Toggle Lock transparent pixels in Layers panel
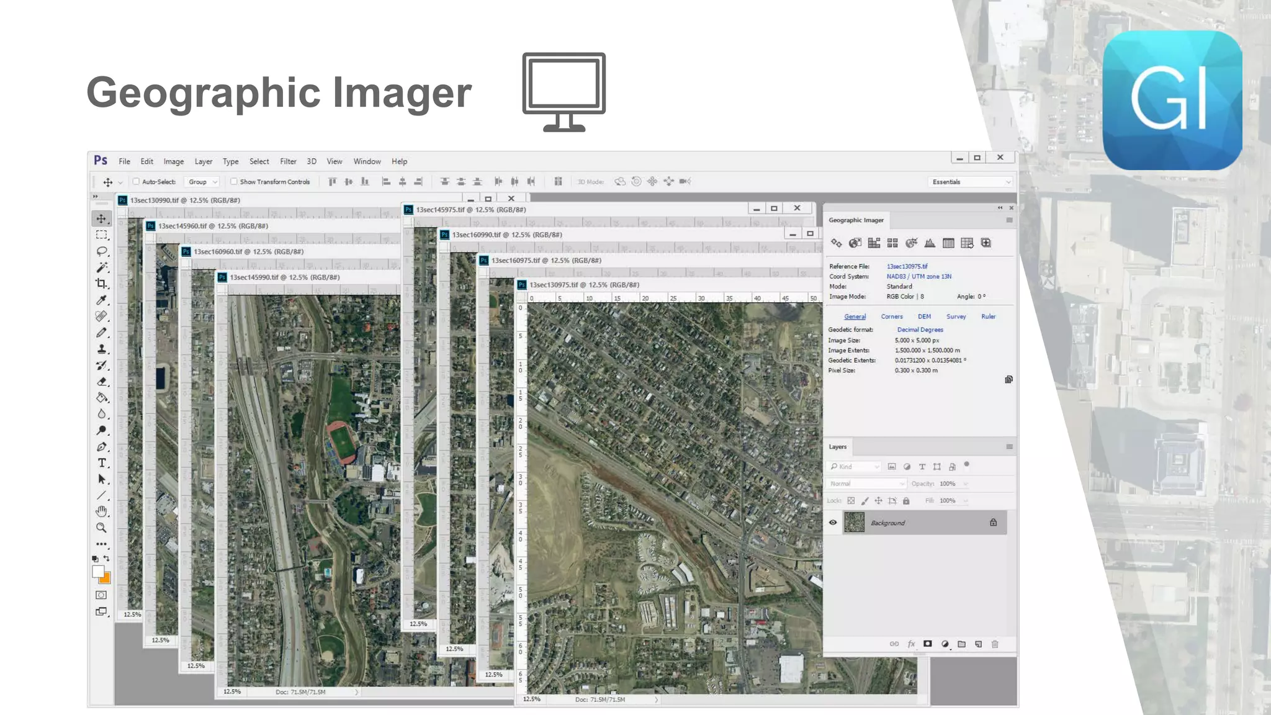 coord(851,501)
